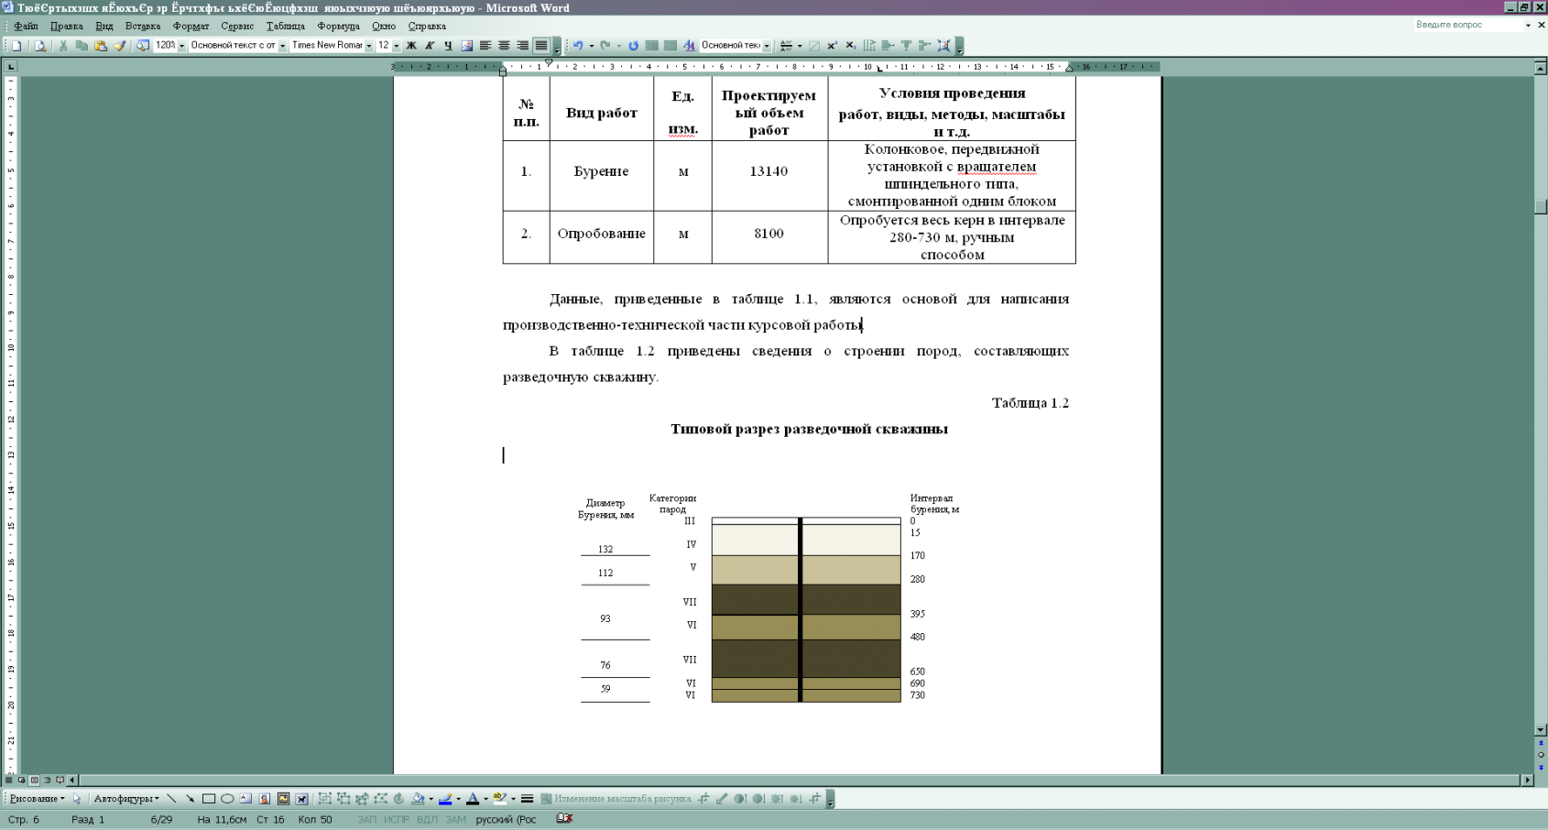Open the Таблица menu
Viewport: 1548px width, 830px height.
[286, 26]
